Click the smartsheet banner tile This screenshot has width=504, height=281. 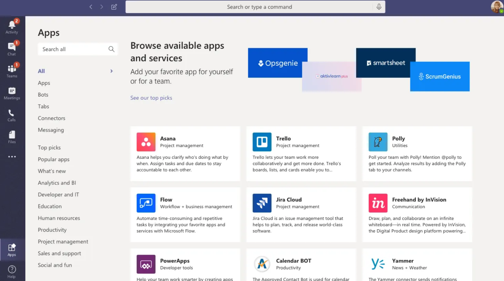386,63
